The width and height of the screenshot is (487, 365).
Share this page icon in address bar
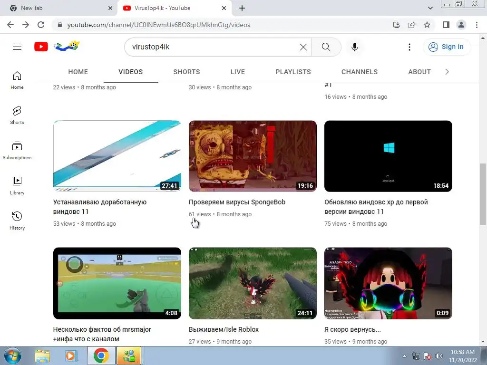(412, 25)
